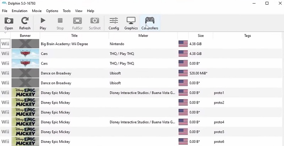Expand the Options menu
Image resolution: width=284 pixels, height=146 pixels.
pos(52,11)
